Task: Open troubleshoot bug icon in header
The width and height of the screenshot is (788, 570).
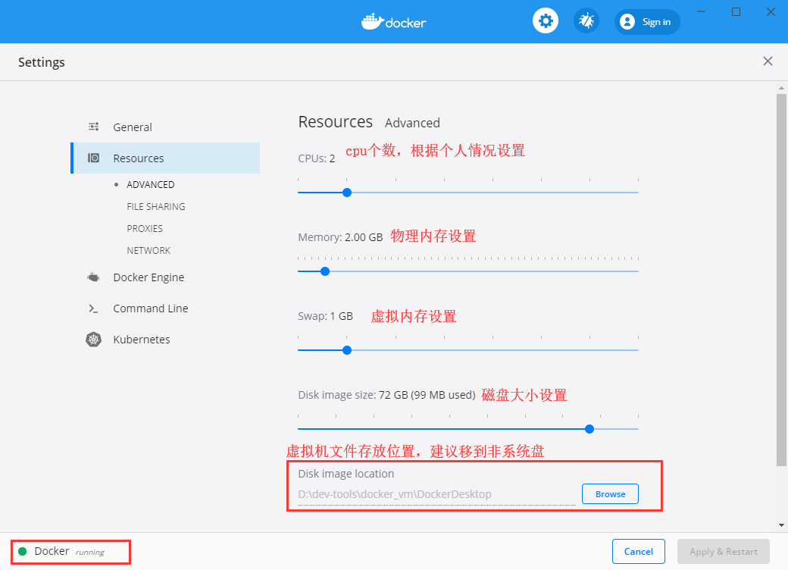Action: [586, 21]
